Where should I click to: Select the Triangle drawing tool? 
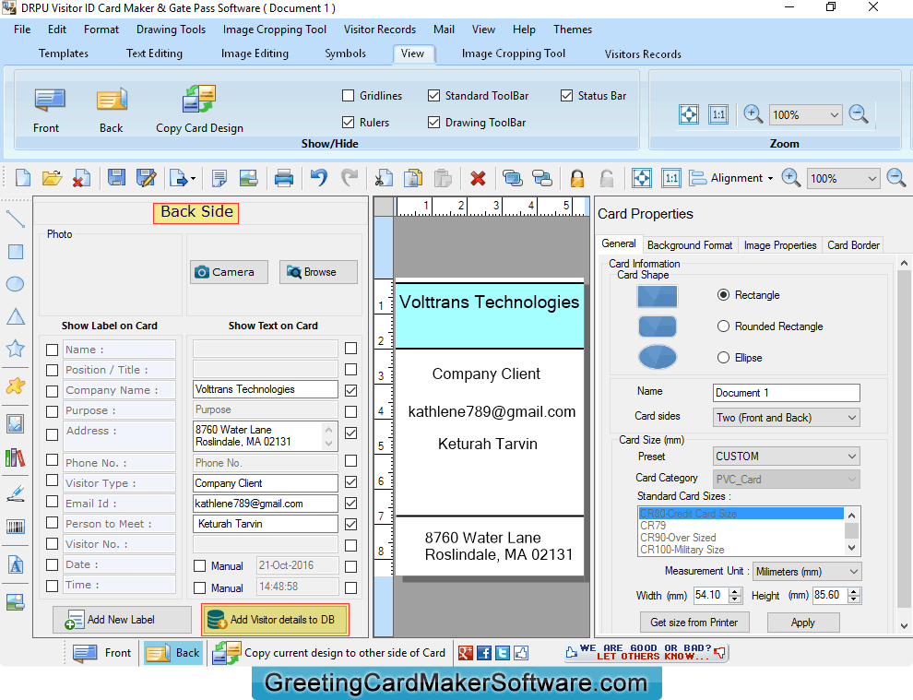(15, 316)
